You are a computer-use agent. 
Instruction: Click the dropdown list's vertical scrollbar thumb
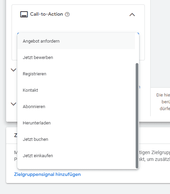[x=137, y=116]
